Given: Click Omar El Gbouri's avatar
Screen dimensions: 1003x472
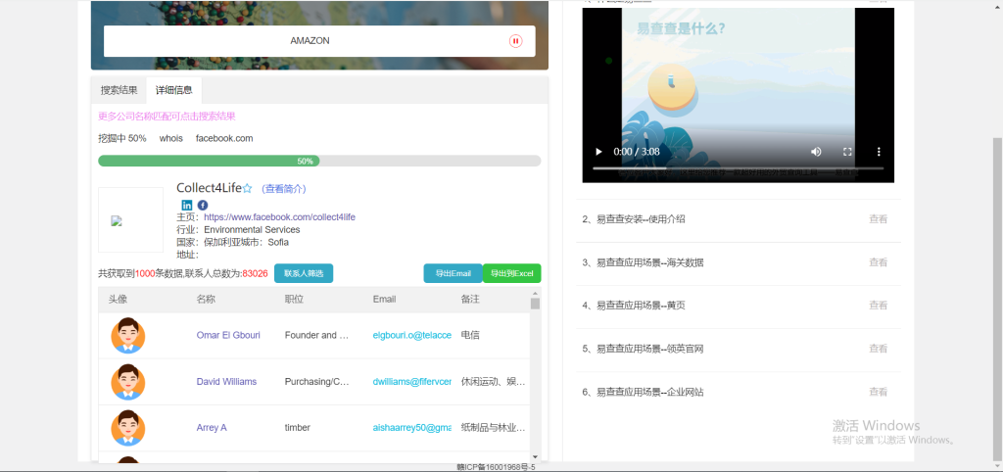Looking at the screenshot, I should (127, 335).
